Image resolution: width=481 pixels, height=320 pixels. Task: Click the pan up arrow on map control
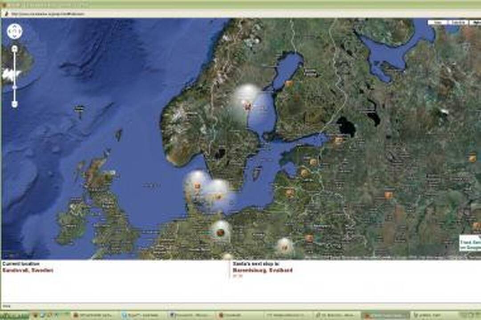pos(14,27)
